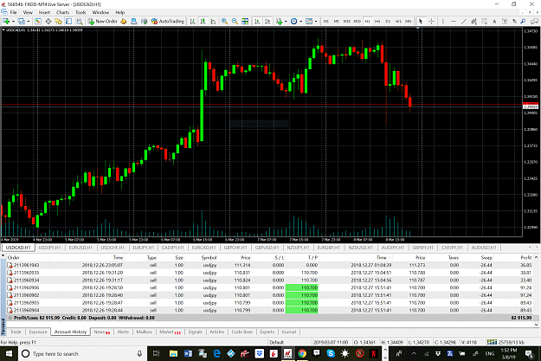Toggle the Navigator folder-star icon
541x361 pixels.
tap(58, 22)
